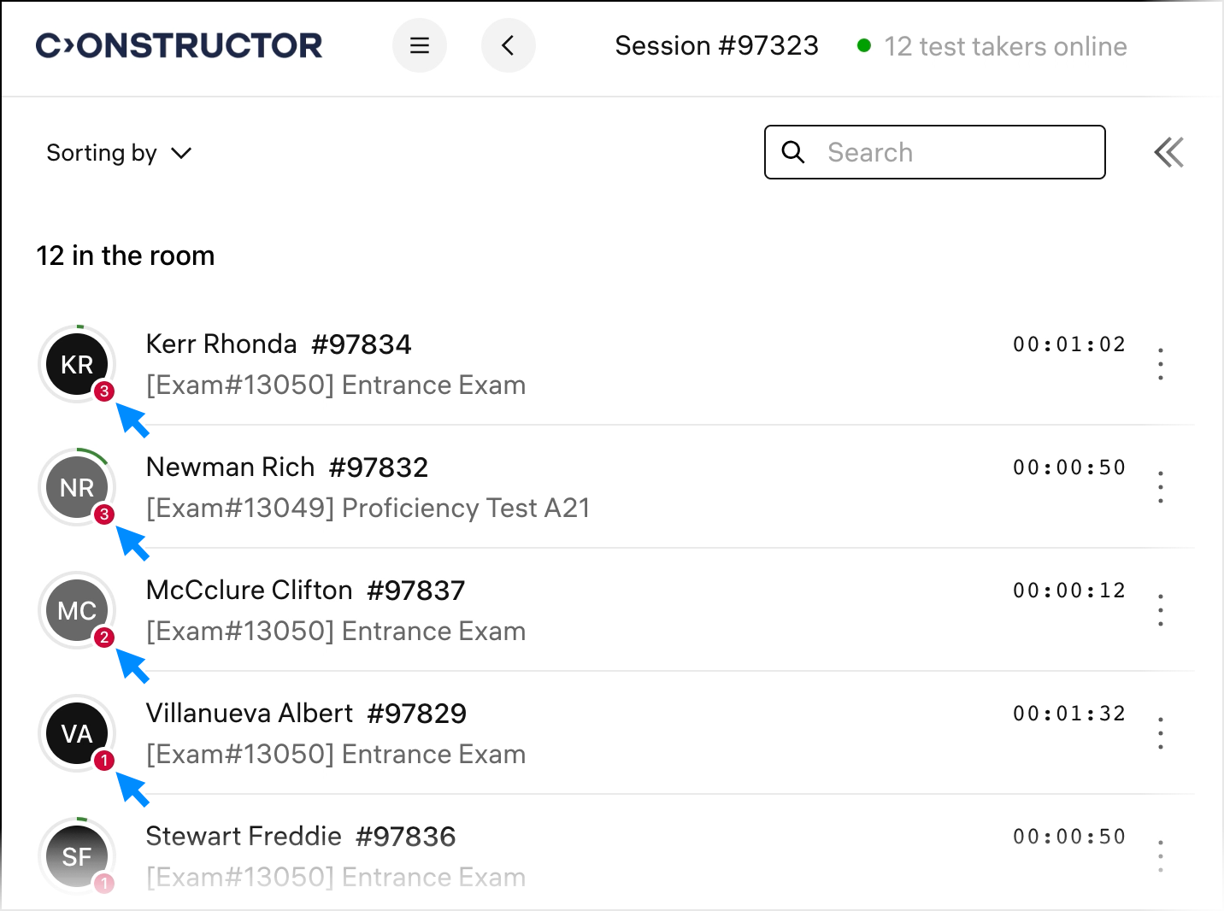Viewport: 1224px width, 911px height.
Task: Open options menu for Villanueva Albert
Action: 1160,733
